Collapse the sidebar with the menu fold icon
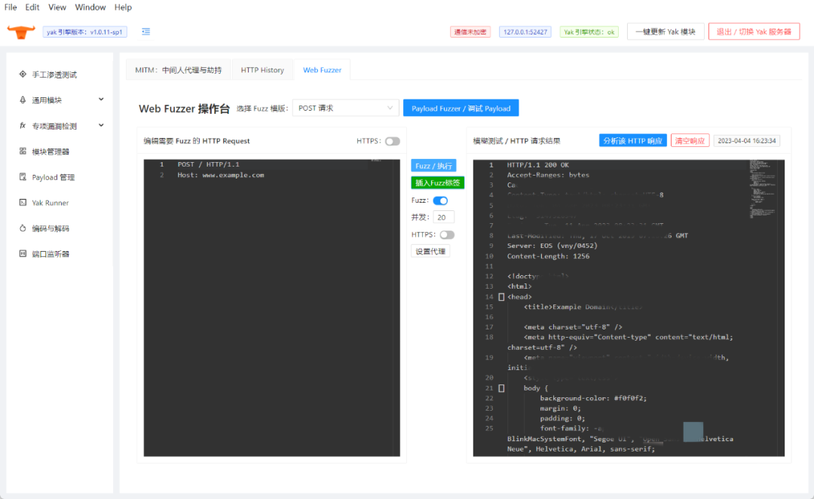 146,32
